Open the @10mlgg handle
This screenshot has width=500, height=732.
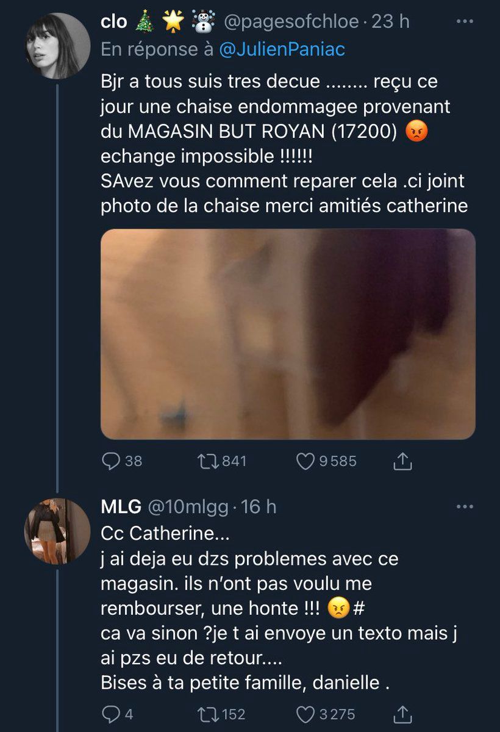coord(189,507)
